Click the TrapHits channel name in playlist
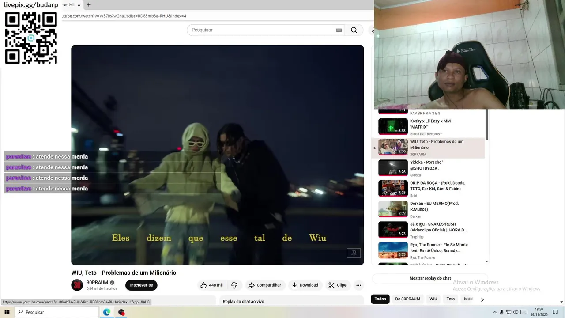565x318 pixels. [417, 237]
